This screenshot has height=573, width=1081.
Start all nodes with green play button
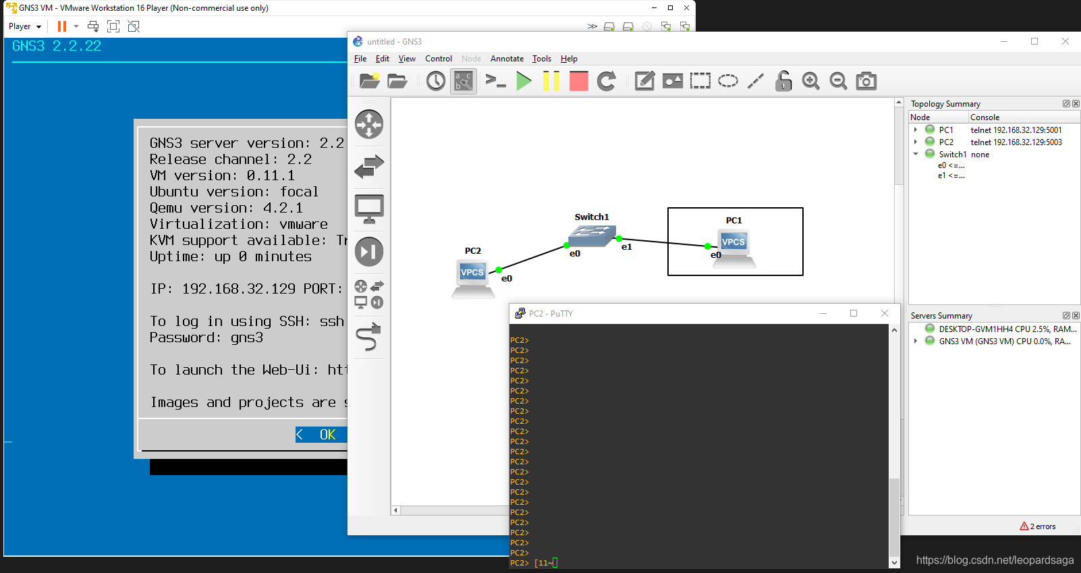(524, 81)
